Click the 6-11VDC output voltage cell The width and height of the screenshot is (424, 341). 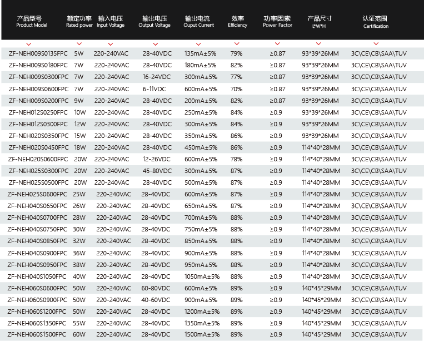click(154, 89)
